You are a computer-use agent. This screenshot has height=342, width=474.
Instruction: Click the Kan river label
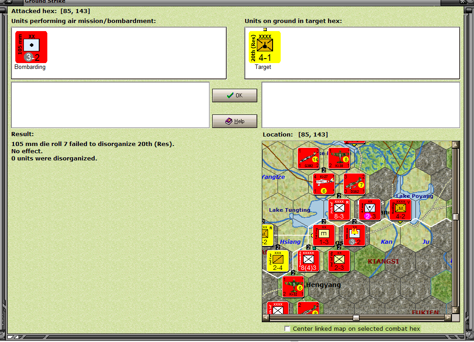click(x=386, y=242)
